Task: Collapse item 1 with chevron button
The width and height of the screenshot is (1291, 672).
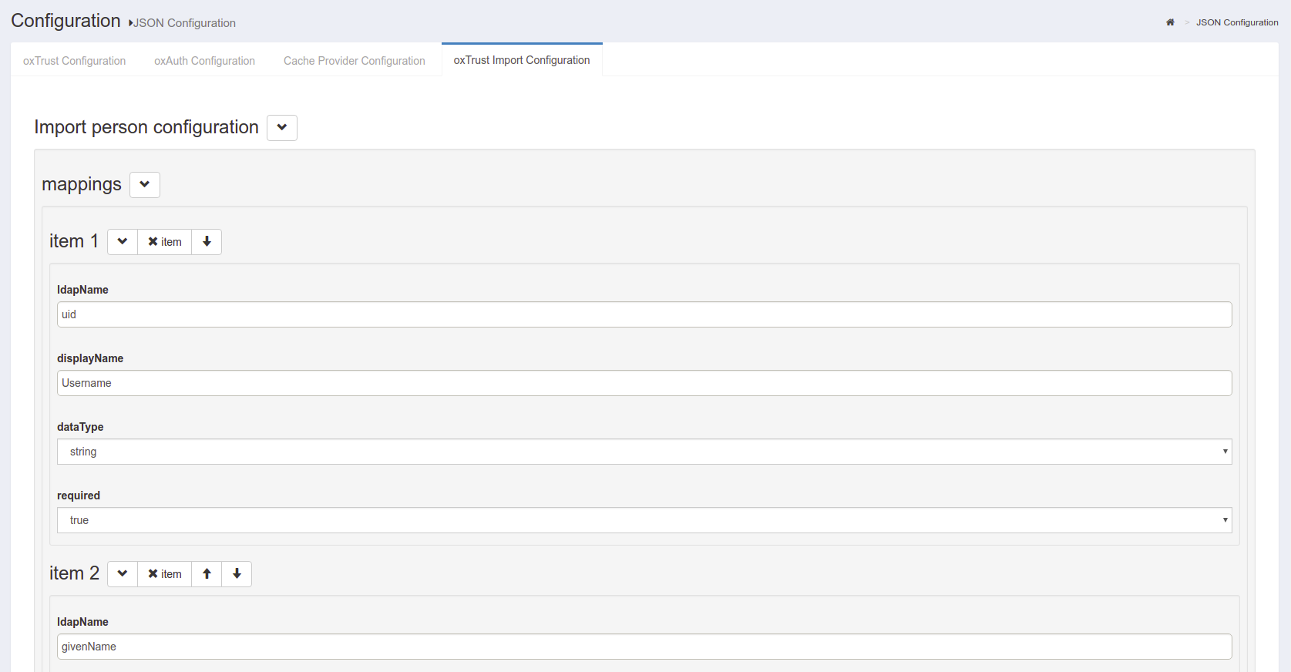Action: tap(123, 242)
